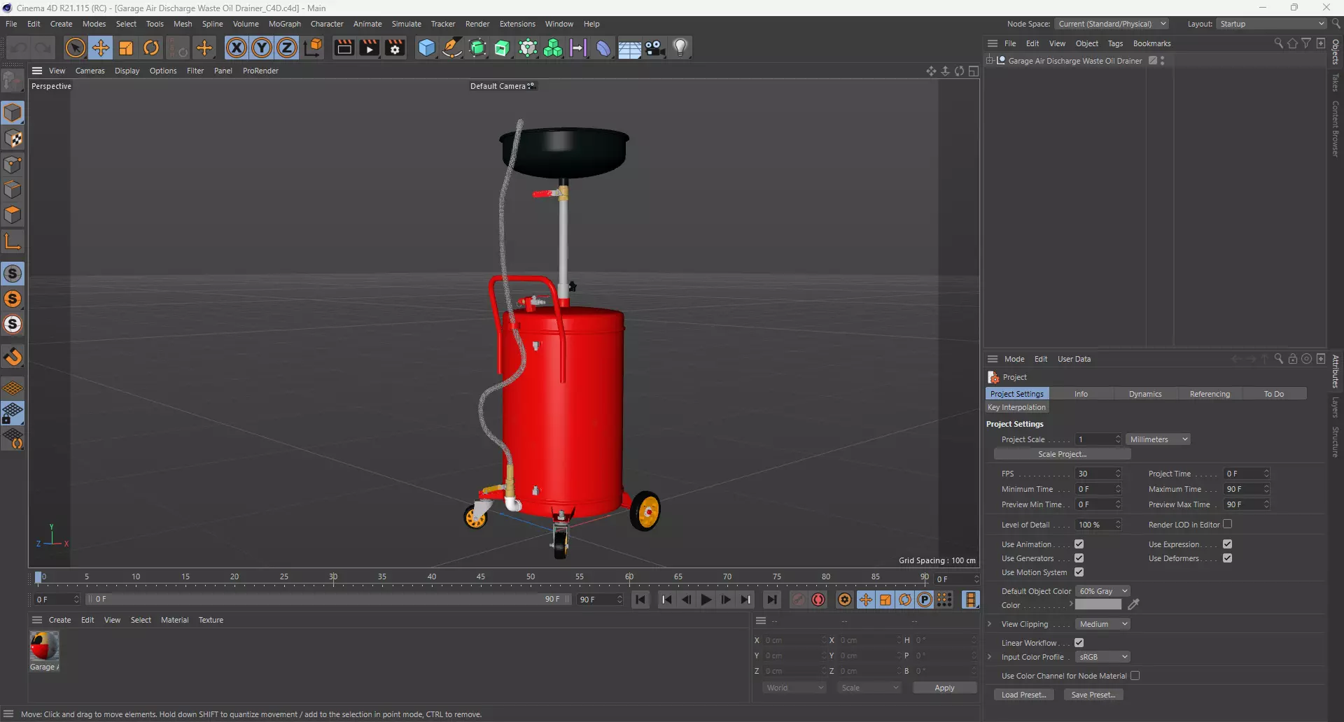Screen dimensions: 1344x722
Task: Click the Save Preset button
Action: click(x=1093, y=695)
